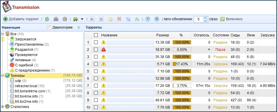Select Загружаются in the navigation tree

tap(23, 39)
